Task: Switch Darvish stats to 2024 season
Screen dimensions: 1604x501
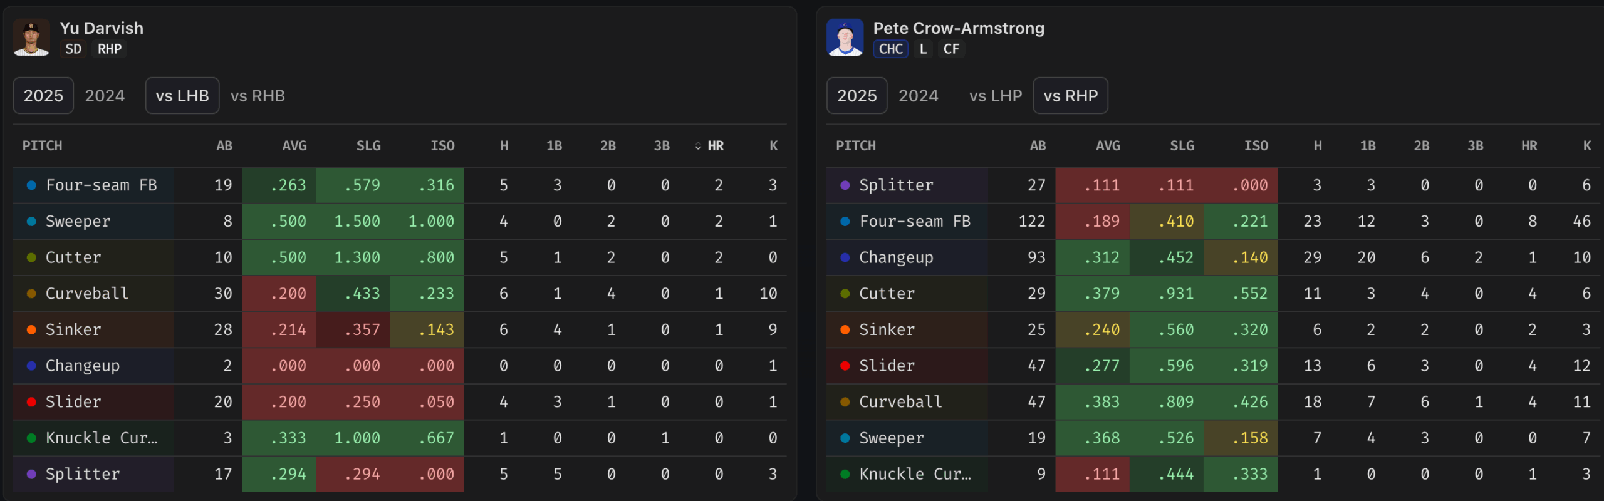Action: [x=105, y=96]
